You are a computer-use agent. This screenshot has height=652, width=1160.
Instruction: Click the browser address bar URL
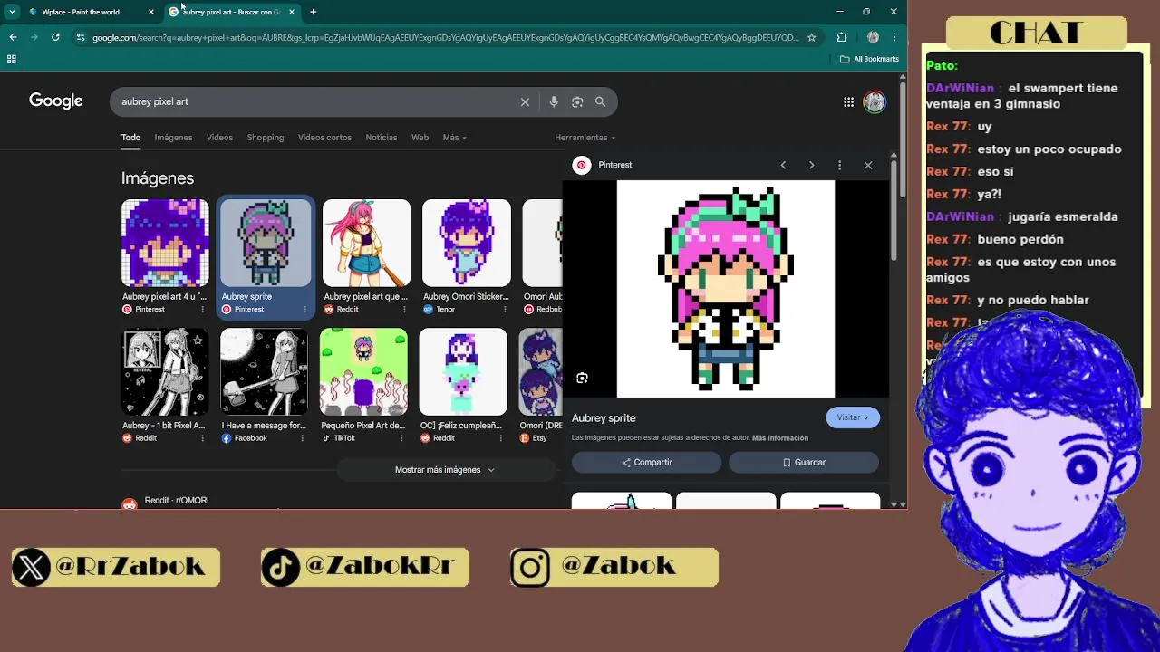tap(445, 37)
